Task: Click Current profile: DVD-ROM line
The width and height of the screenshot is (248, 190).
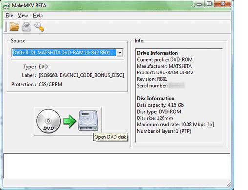Action: 165,60
